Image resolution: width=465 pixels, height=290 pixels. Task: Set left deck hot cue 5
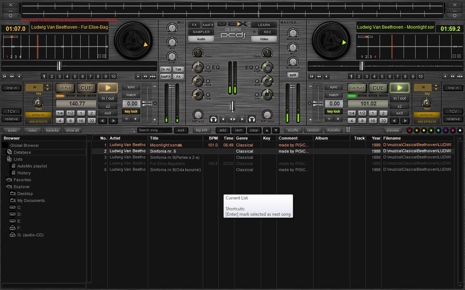click(x=75, y=76)
